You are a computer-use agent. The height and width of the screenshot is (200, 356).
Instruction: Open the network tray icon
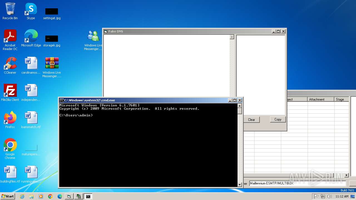(x=323, y=196)
